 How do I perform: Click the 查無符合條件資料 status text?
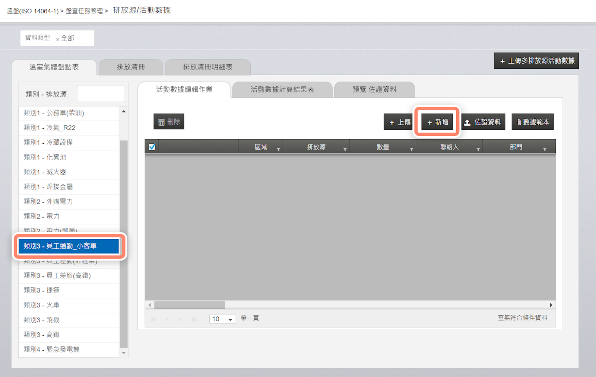[522, 318]
